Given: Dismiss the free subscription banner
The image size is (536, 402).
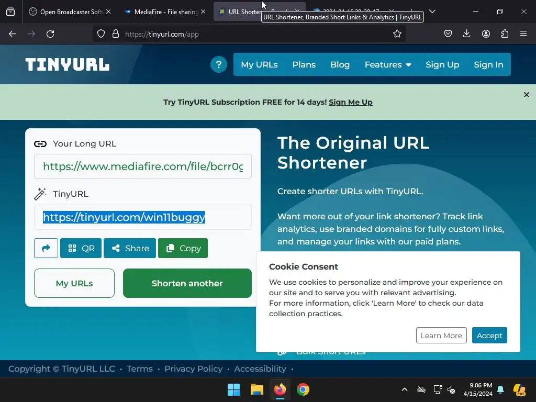Looking at the screenshot, I should pos(527,95).
